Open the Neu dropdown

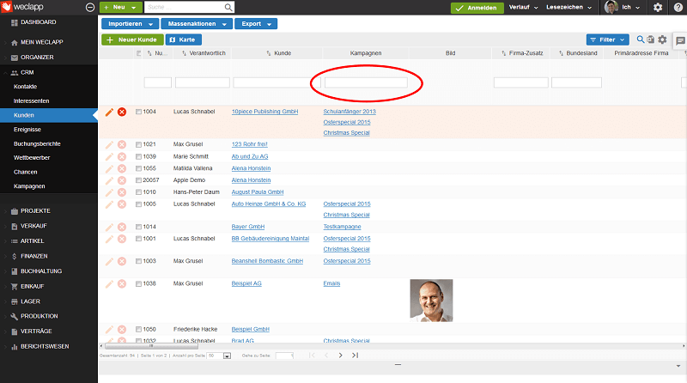point(120,8)
